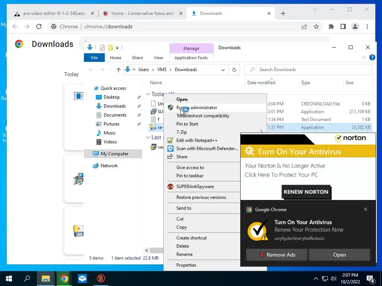Select Network in navigation pane
382x286 pixels.
point(109,166)
